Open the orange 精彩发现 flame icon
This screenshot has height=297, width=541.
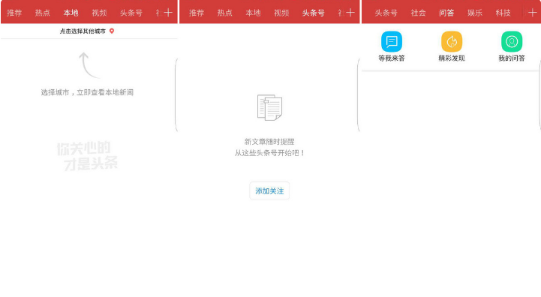coord(451,41)
